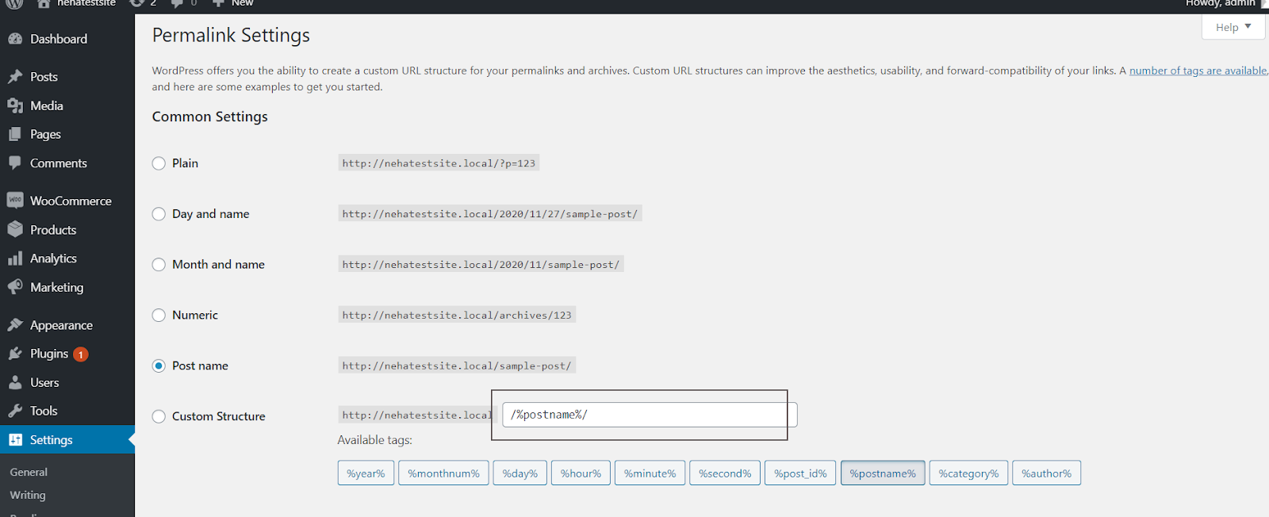Viewport: 1269px width, 517px height.
Task: Click the Media library icon
Action: pyautogui.click(x=15, y=105)
